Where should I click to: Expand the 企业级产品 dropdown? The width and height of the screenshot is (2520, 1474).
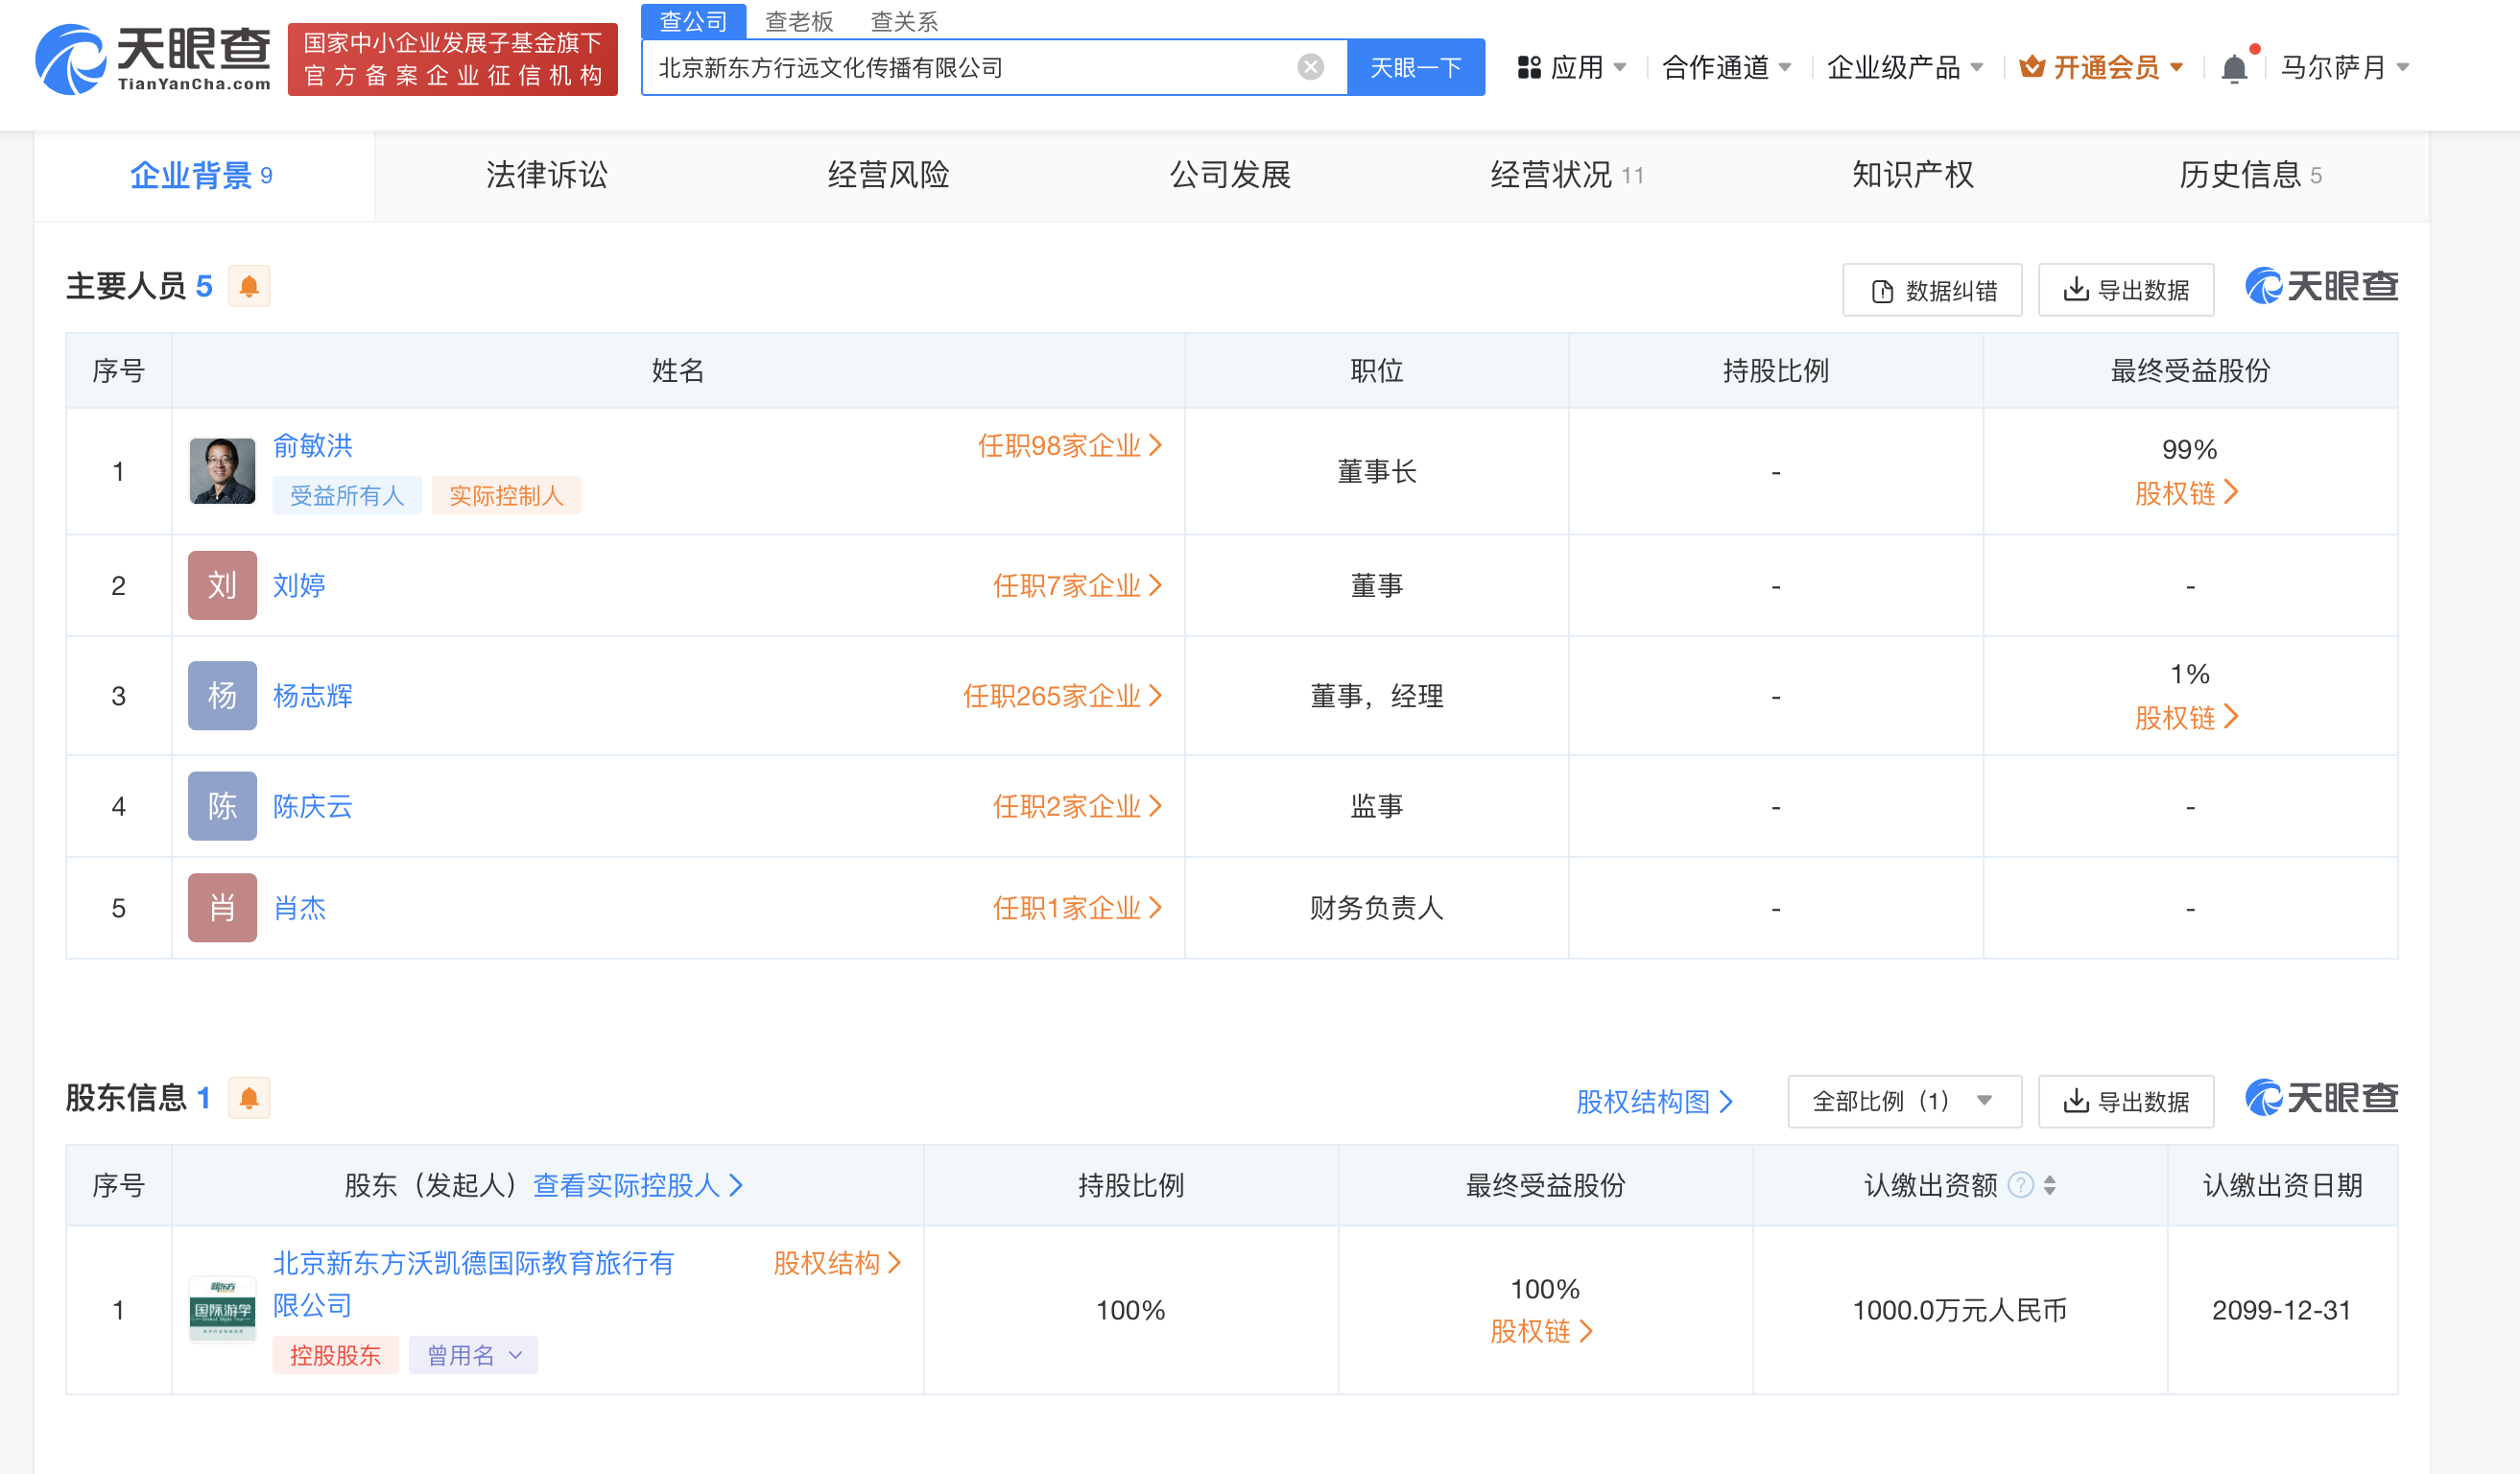coord(1904,67)
